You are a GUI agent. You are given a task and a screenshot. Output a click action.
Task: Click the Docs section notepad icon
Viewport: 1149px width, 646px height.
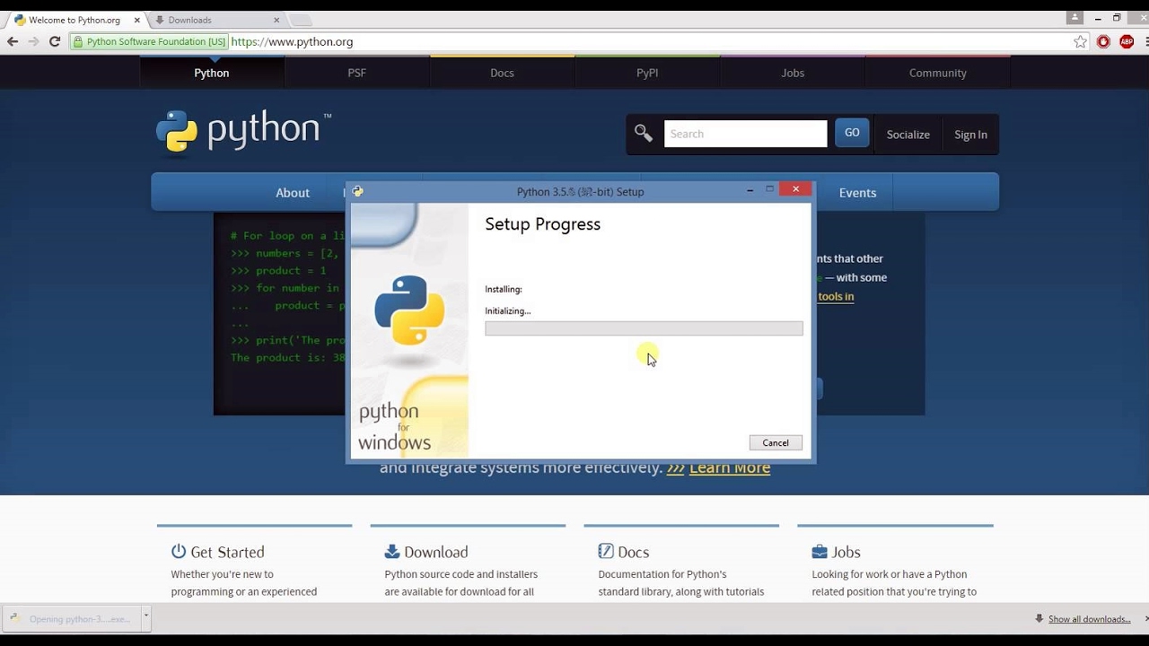point(606,552)
